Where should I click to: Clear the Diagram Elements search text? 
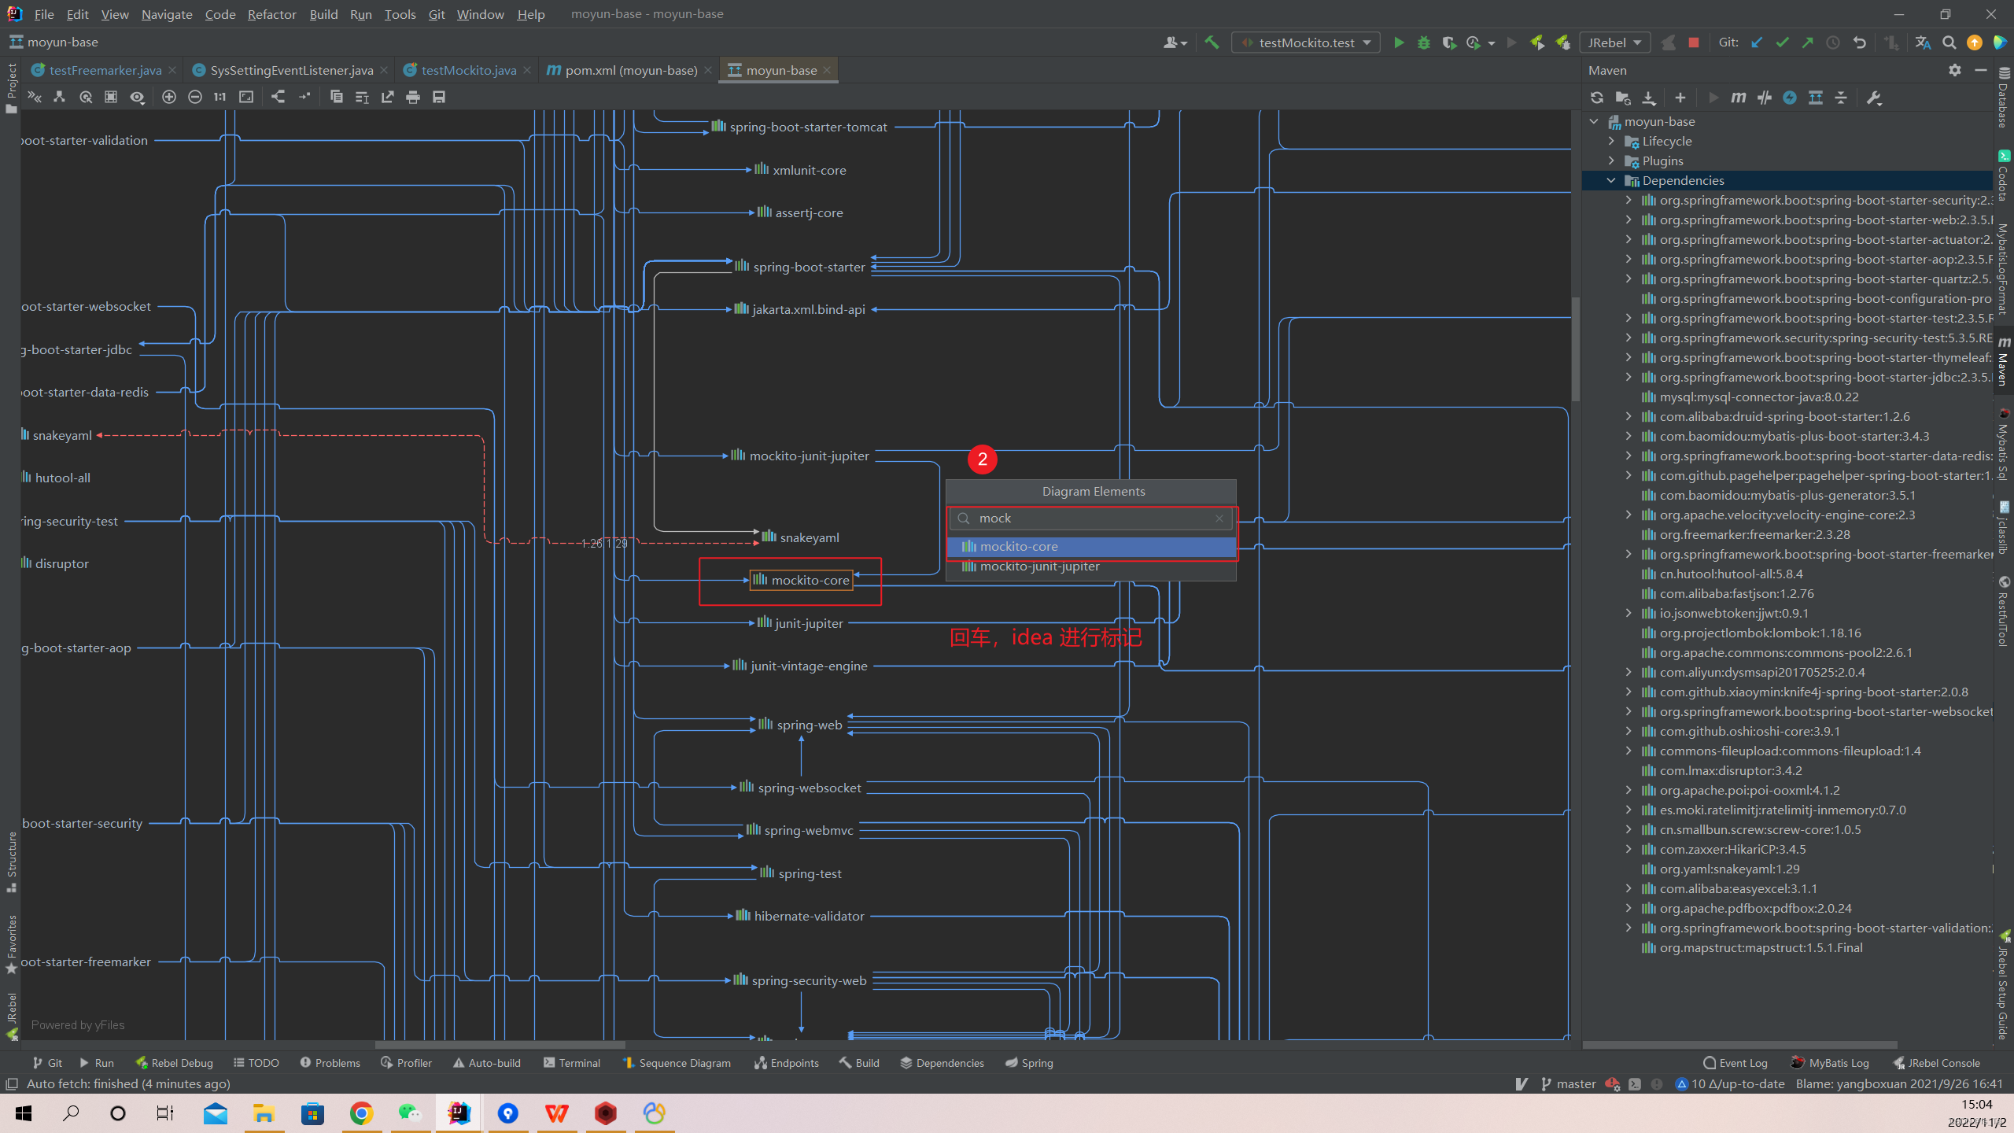pyautogui.click(x=1219, y=519)
